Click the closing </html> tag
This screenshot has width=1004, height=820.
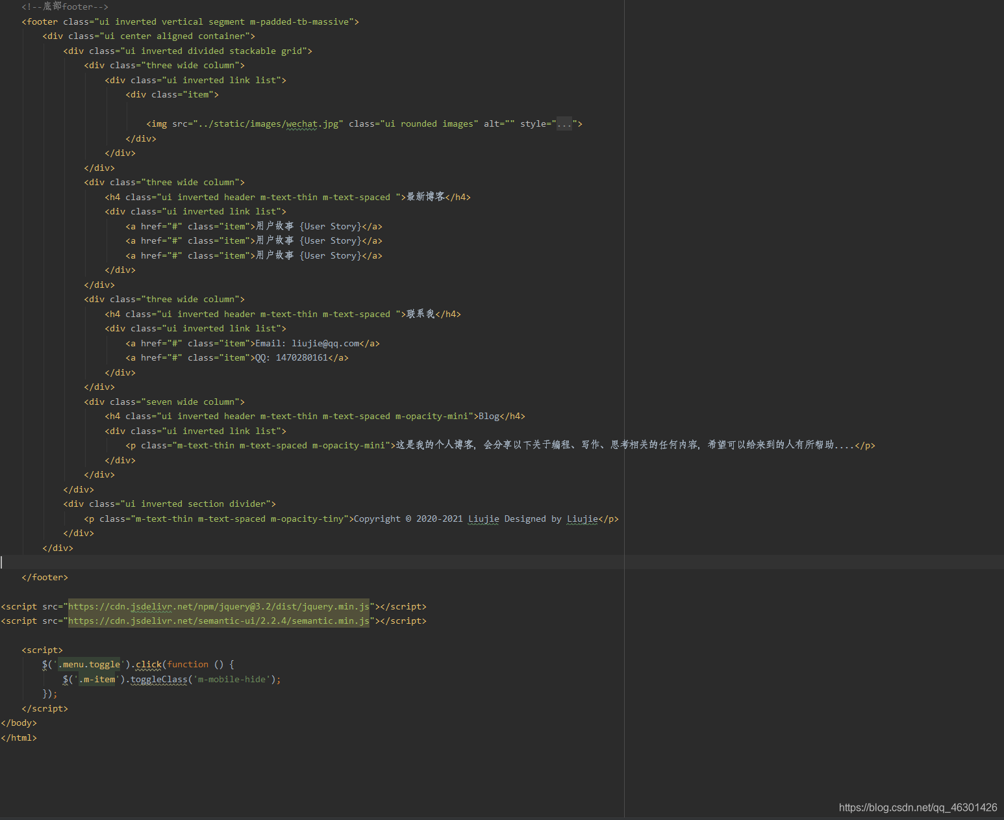pyautogui.click(x=19, y=737)
